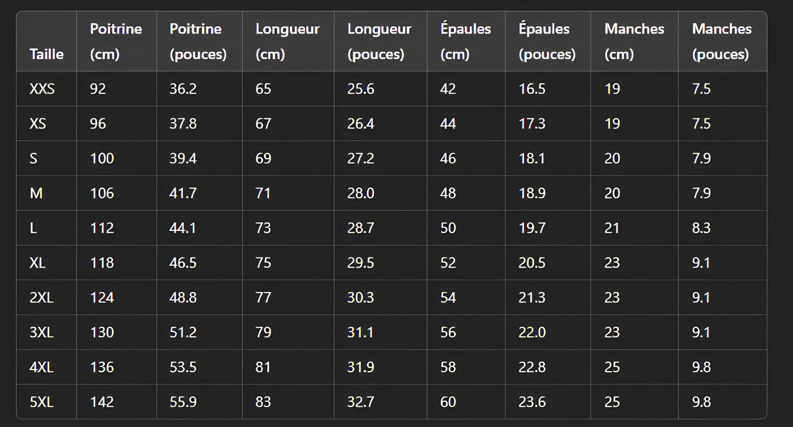Select the Longueur (cm) column header

288,42
